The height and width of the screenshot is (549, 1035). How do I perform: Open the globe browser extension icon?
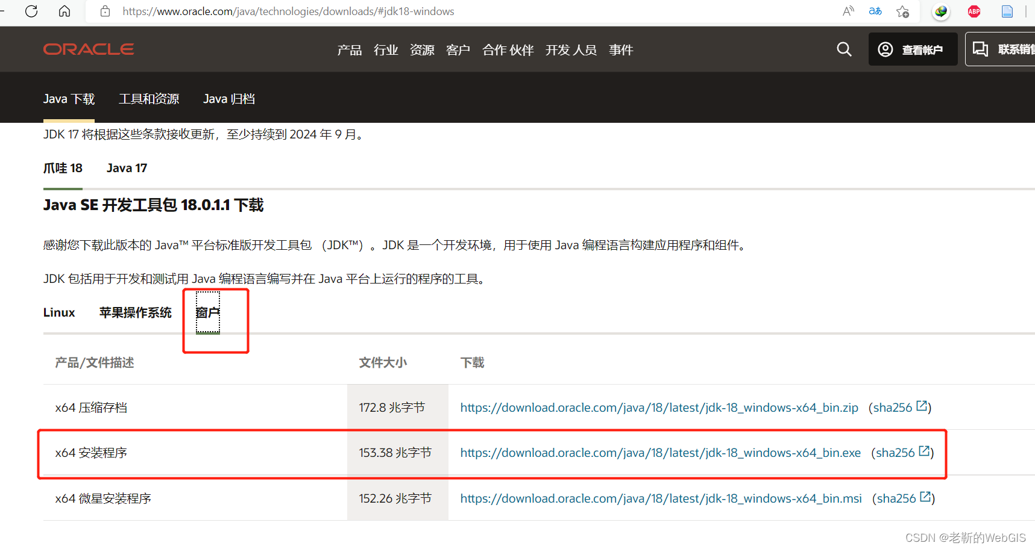coord(941,11)
